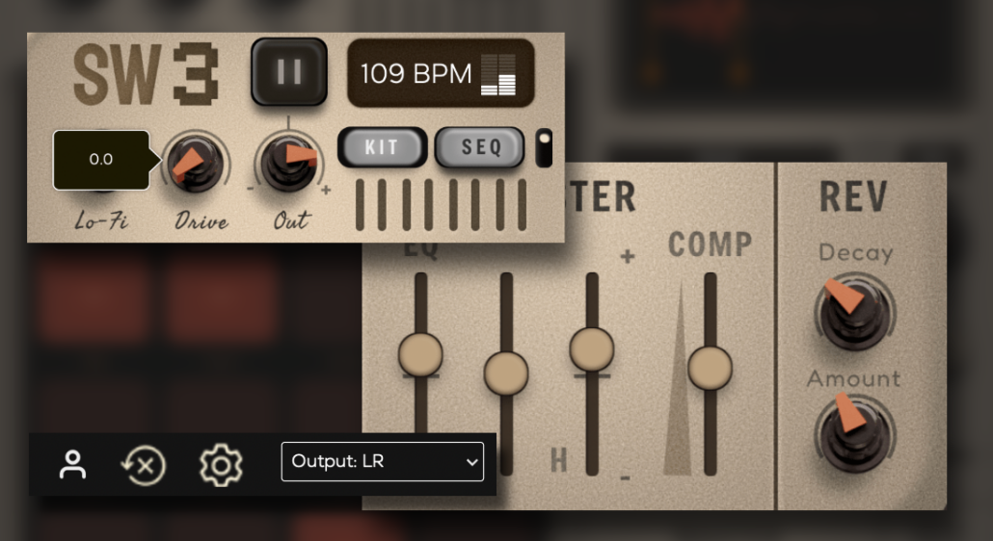Click the pause playback button
Screen dimensions: 993x541
click(289, 72)
